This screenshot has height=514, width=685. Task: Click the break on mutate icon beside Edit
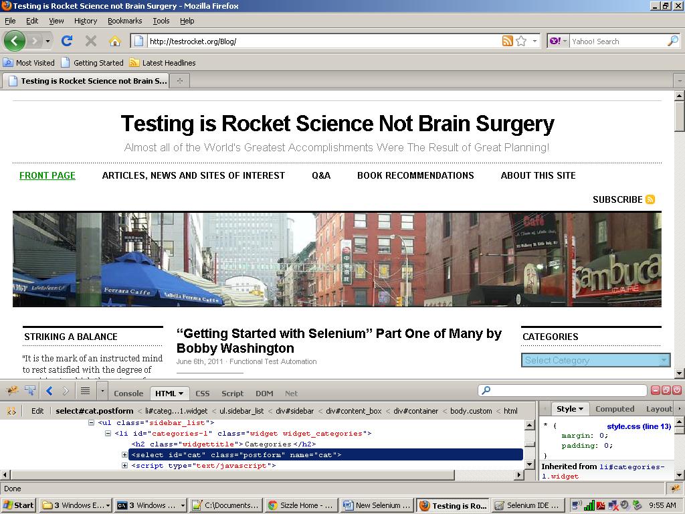pos(12,411)
